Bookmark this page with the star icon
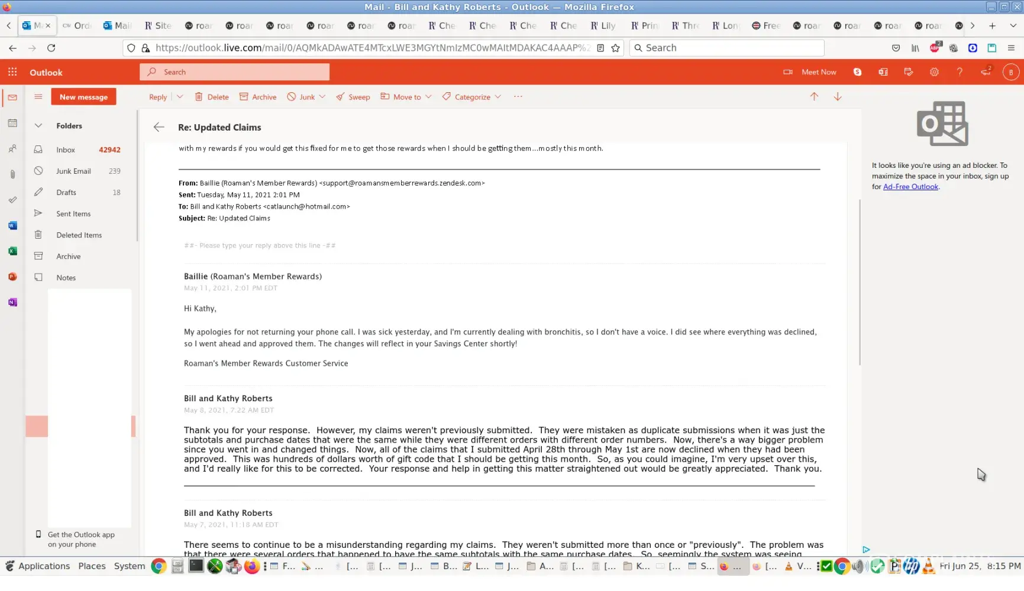 tap(616, 48)
